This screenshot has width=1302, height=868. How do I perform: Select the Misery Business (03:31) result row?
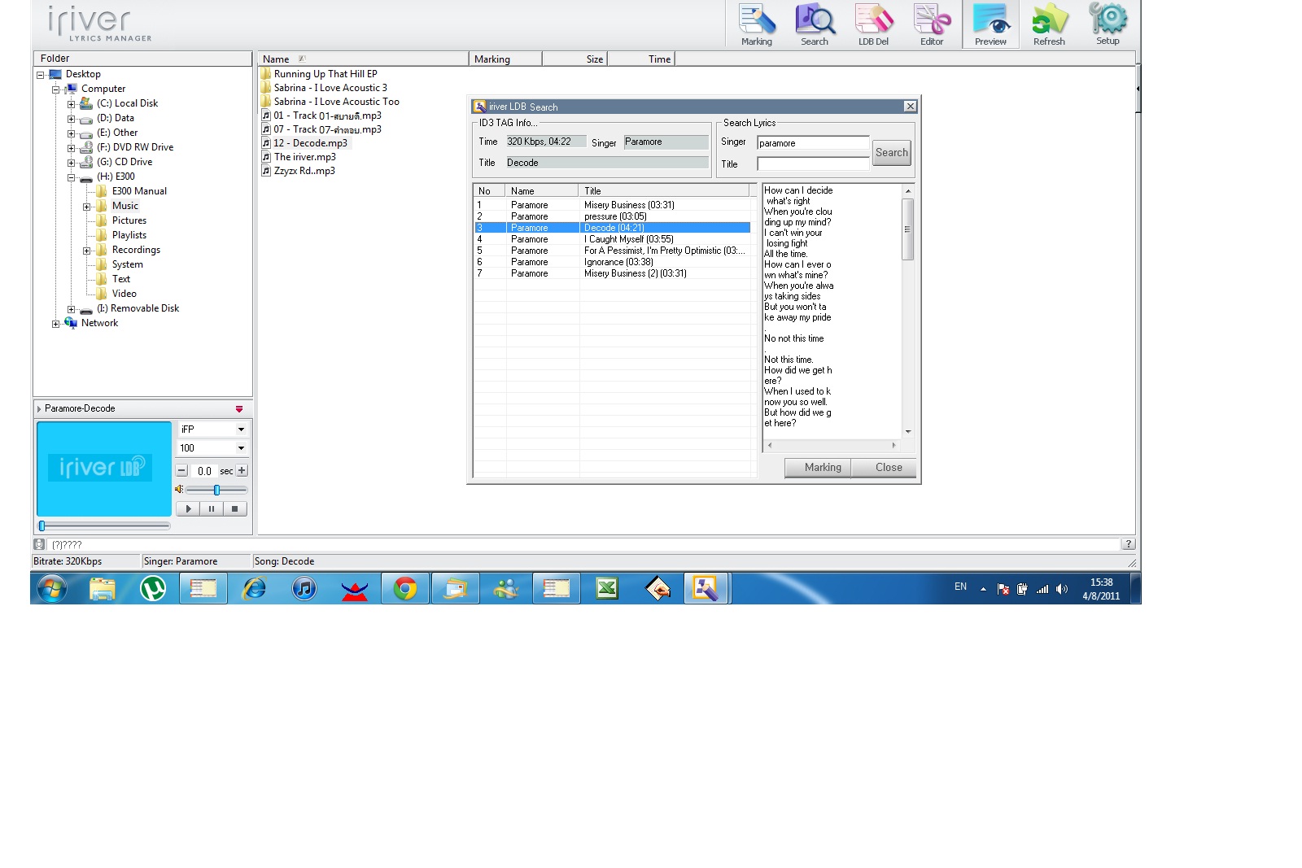pyautogui.click(x=612, y=205)
